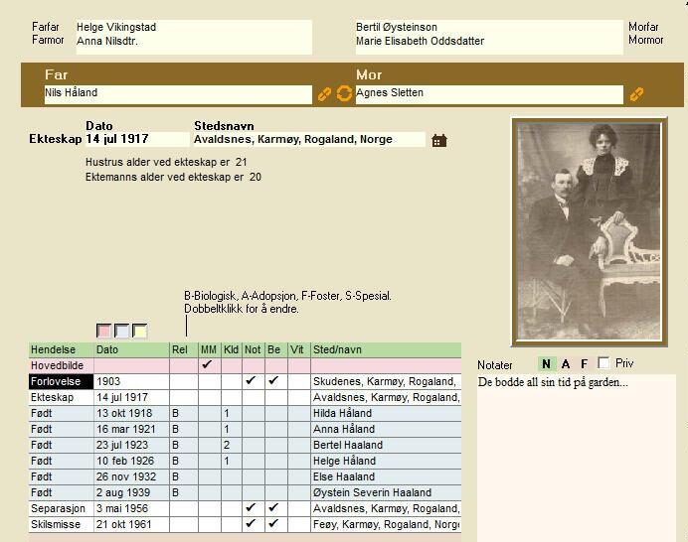Select the N notes tab
Viewport: 688px width, 542px height.
tap(546, 363)
